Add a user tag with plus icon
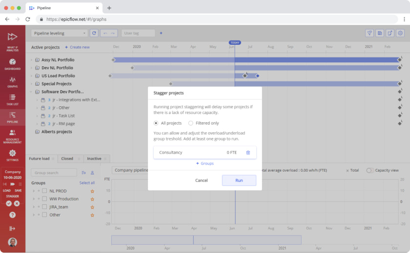This screenshot has width=410, height=253. pos(161,33)
